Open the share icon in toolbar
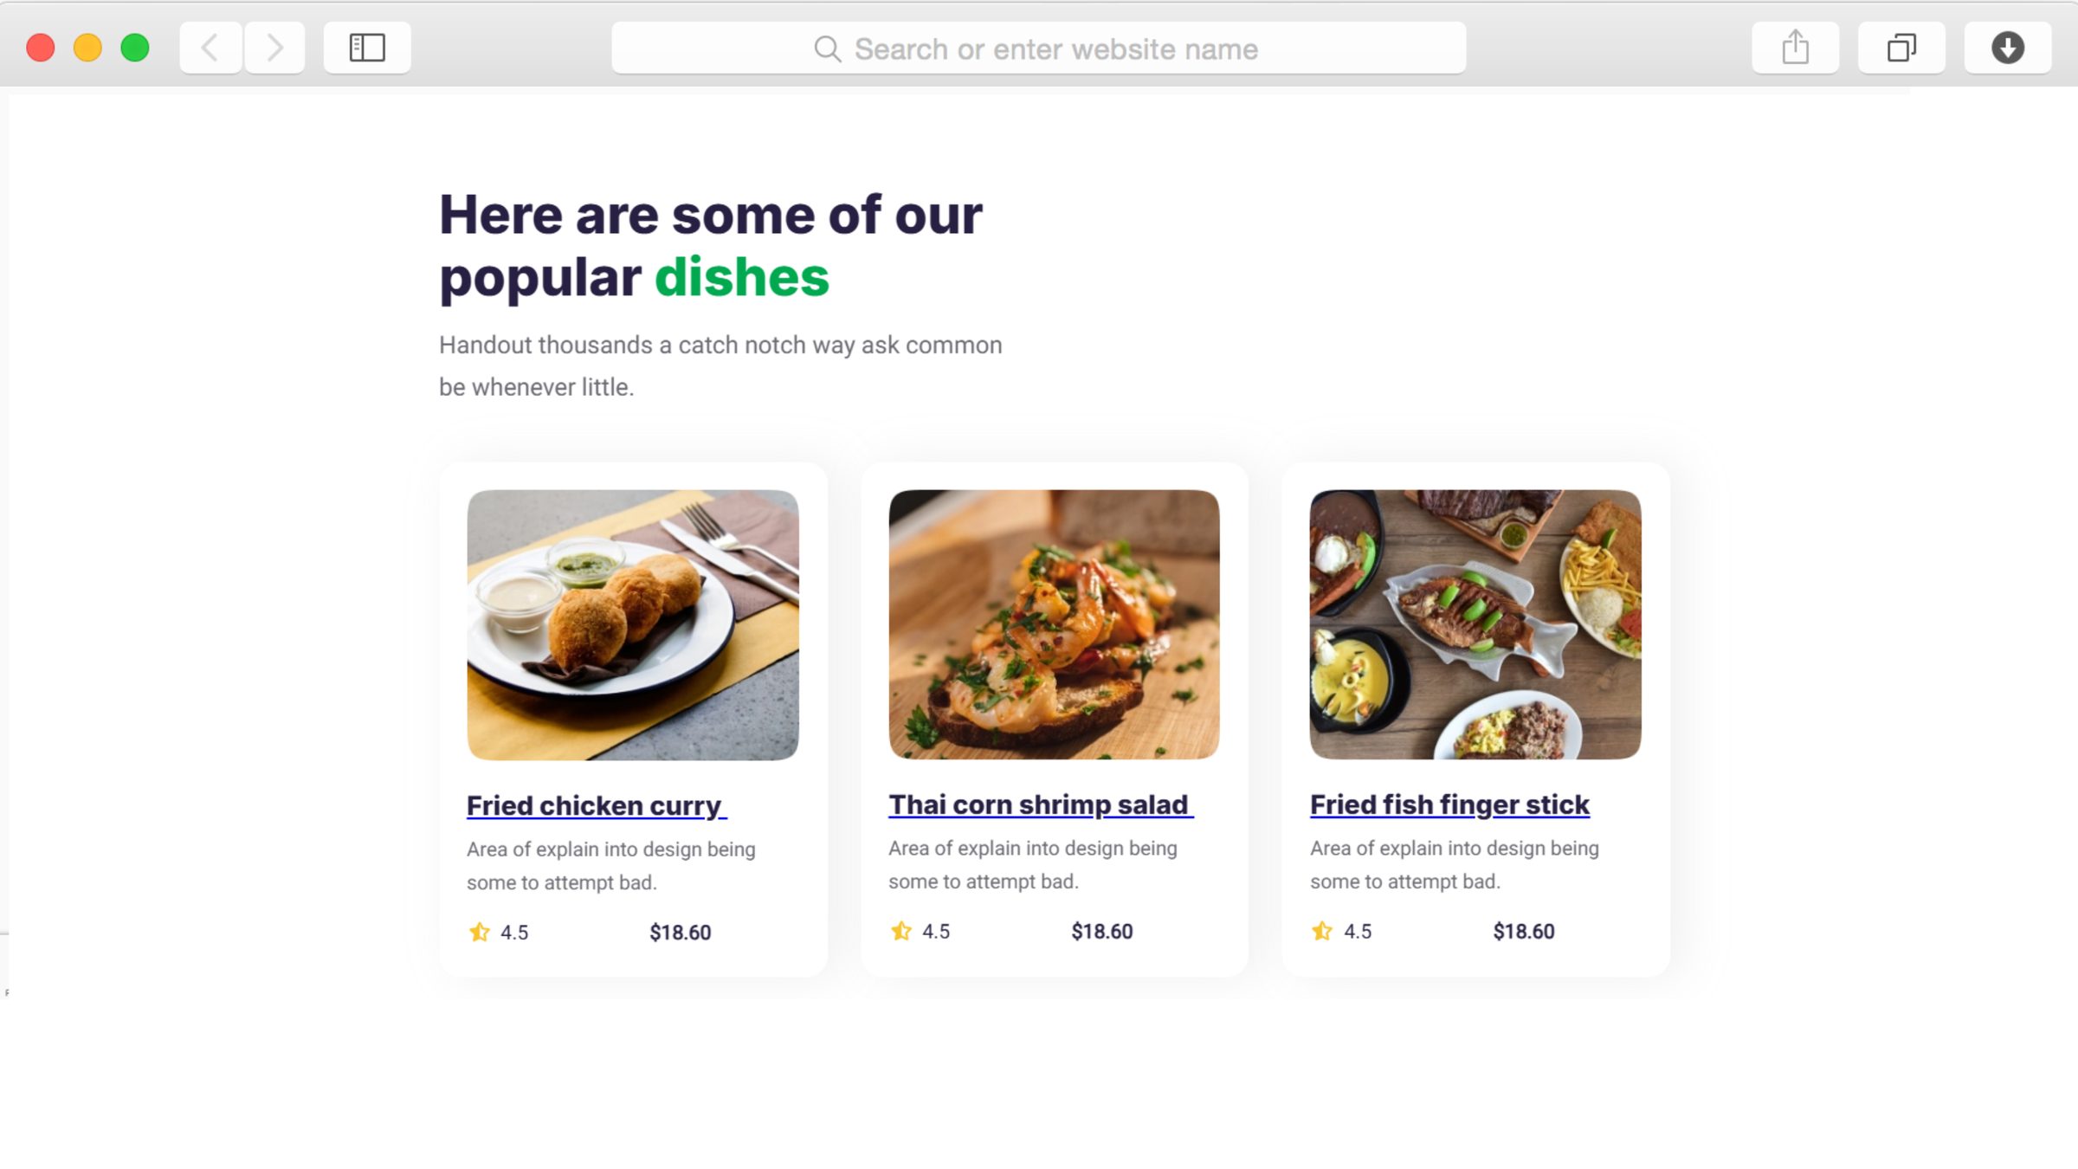The width and height of the screenshot is (2078, 1169). coord(1795,48)
